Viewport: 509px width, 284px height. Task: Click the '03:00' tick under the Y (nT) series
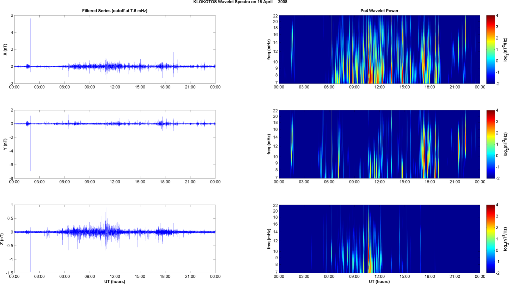(x=39, y=182)
